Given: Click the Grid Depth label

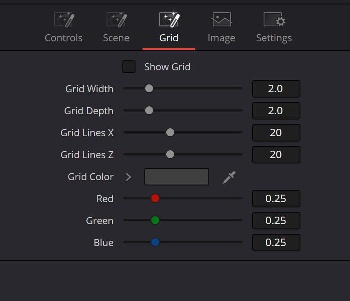Looking at the screenshot, I should click(x=89, y=111).
